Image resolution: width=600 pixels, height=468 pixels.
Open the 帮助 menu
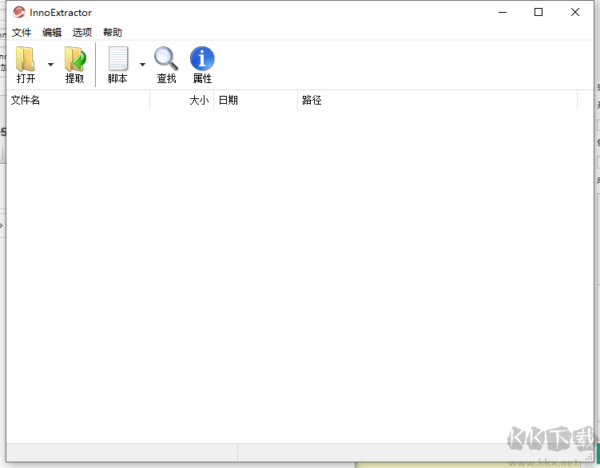pyautogui.click(x=113, y=33)
